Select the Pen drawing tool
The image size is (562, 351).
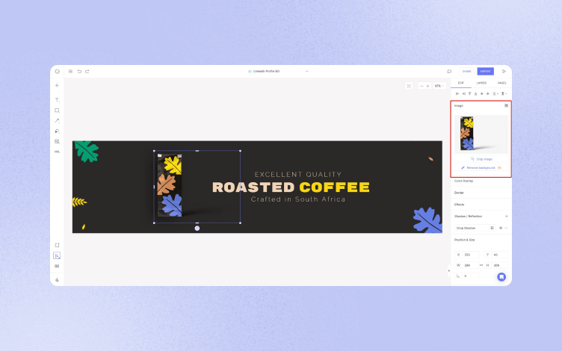click(57, 131)
